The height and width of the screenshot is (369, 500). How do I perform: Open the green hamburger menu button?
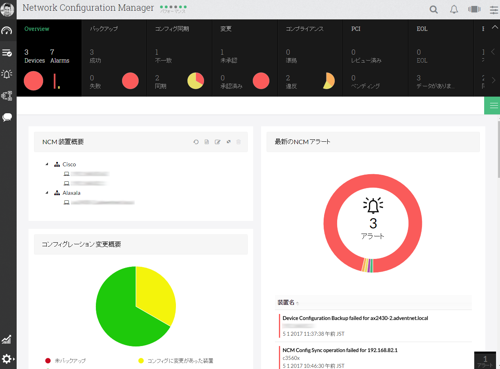tap(492, 105)
